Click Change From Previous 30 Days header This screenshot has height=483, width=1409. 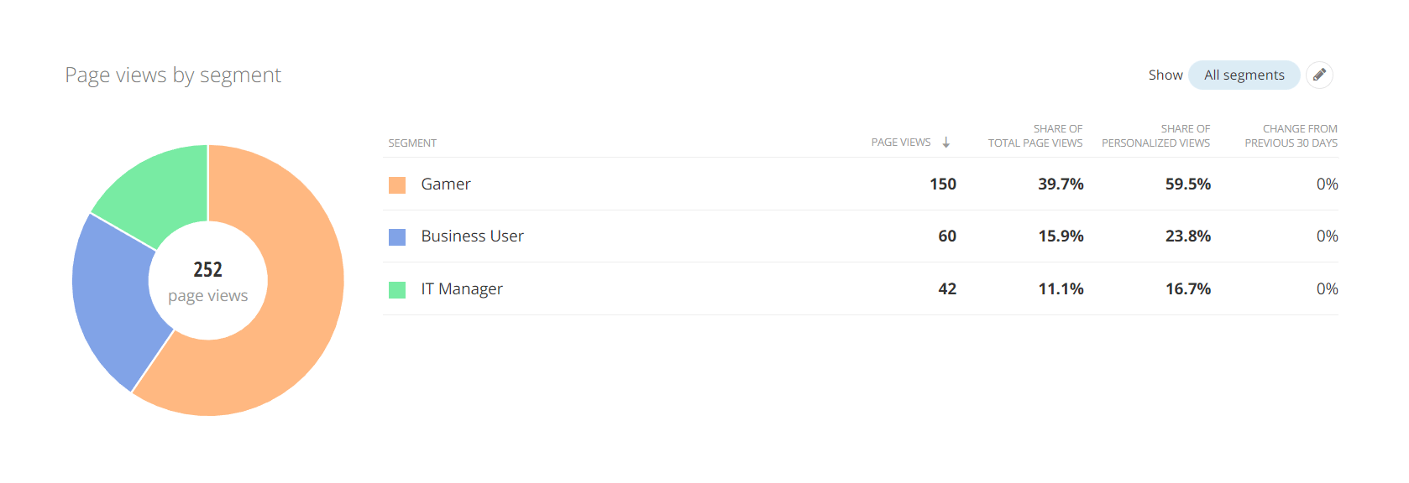pyautogui.click(x=1291, y=136)
